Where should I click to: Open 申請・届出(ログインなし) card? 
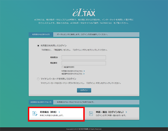click(112, 113)
